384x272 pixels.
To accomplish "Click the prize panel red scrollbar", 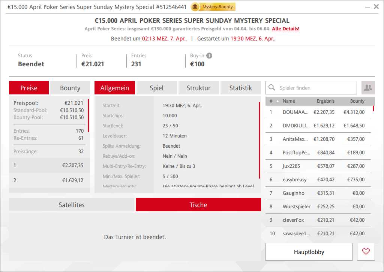I will pyautogui.click(x=88, y=115).
